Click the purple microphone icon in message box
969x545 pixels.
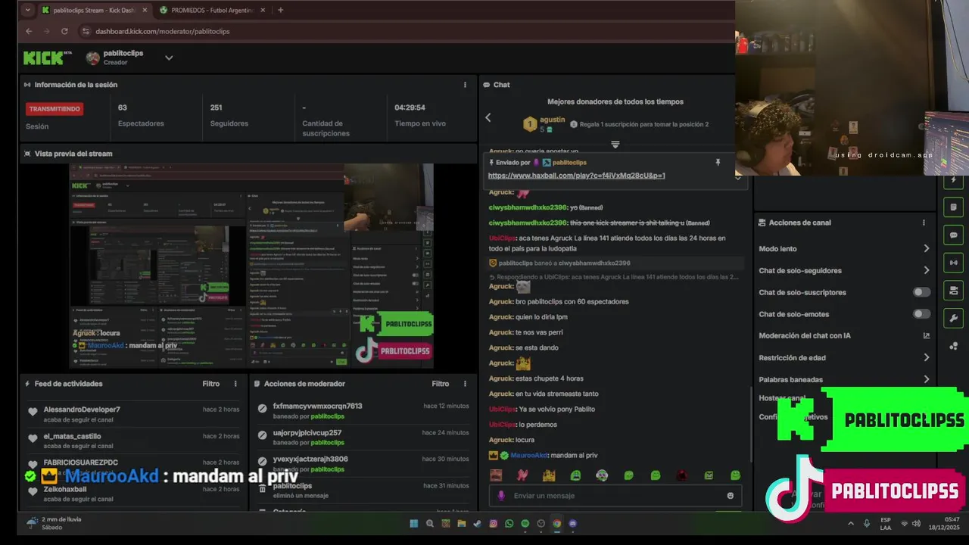500,496
